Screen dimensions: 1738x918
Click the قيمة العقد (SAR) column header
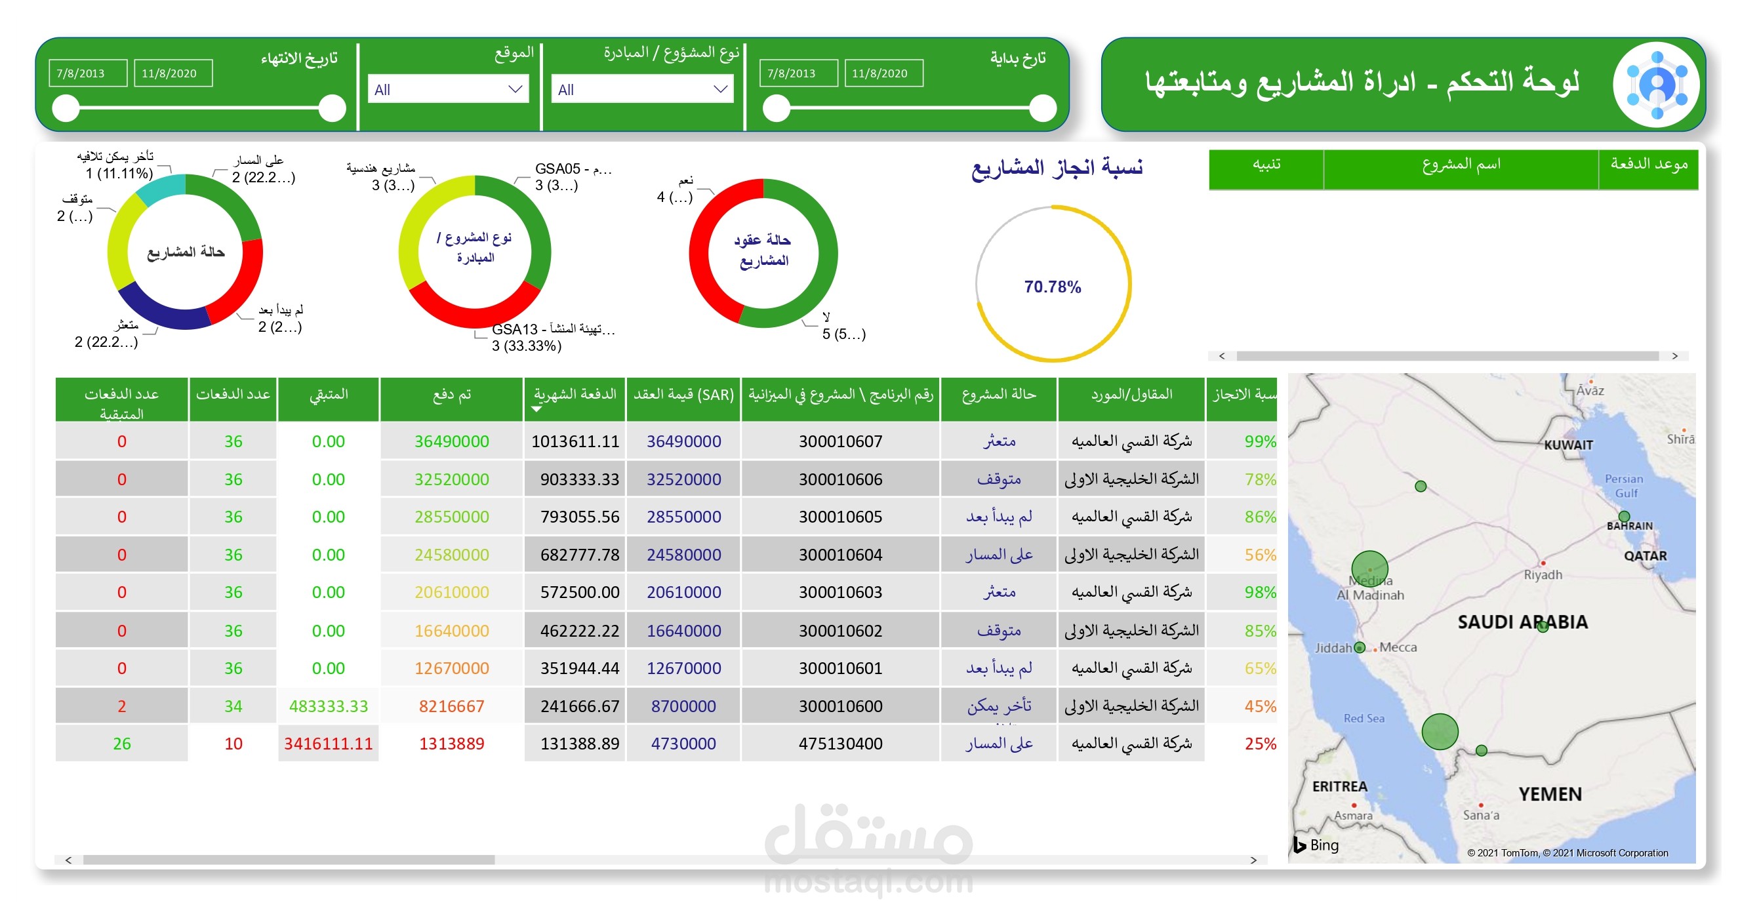(683, 395)
